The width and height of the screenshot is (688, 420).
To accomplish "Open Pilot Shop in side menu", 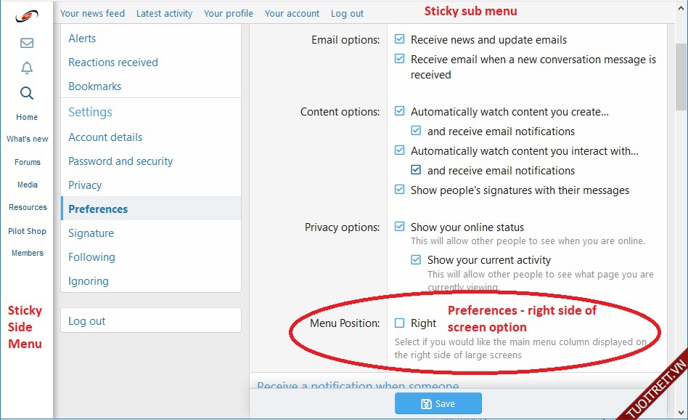I will (28, 231).
